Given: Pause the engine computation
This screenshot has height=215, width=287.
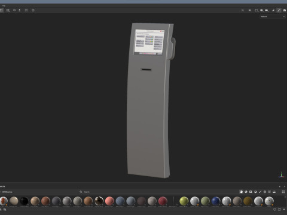Looking at the screenshot, I should coord(249,10).
